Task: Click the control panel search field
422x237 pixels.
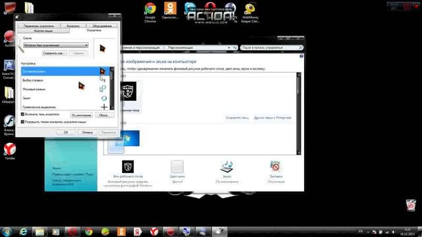Action: (x=269, y=47)
